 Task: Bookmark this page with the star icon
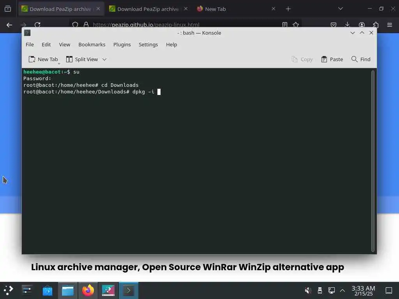(x=296, y=25)
